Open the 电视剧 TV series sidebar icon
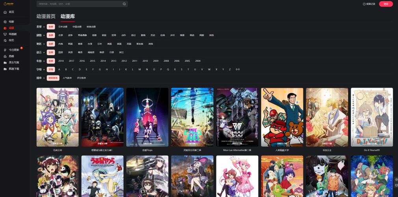Image resolution: width=398 pixels, height=197 pixels. [5, 34]
